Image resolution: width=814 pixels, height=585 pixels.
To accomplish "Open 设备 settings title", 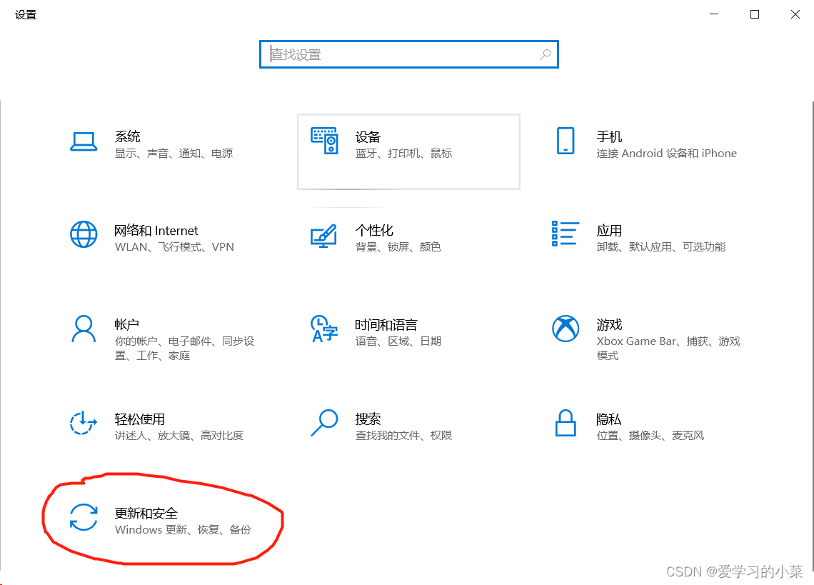I will point(368,137).
